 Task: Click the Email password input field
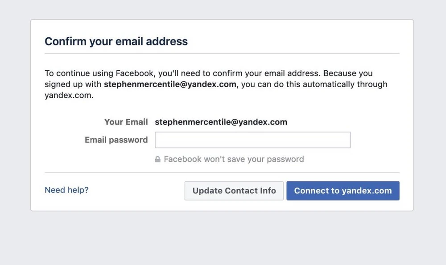[x=252, y=140]
